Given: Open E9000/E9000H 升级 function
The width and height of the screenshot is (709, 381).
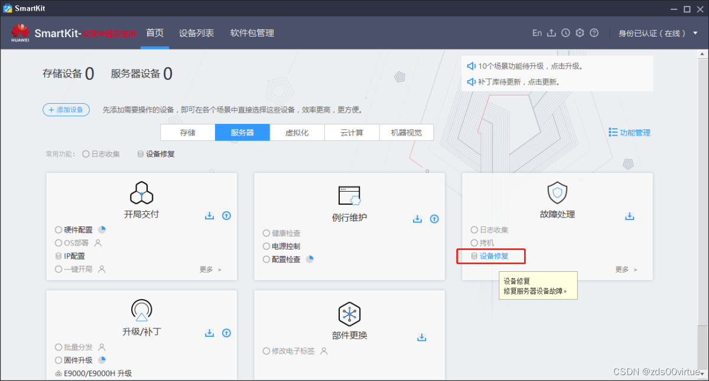Looking at the screenshot, I should point(93,373).
